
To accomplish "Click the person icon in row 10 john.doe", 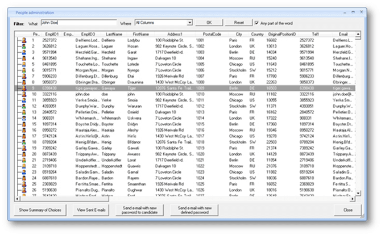I will click(24, 94).
